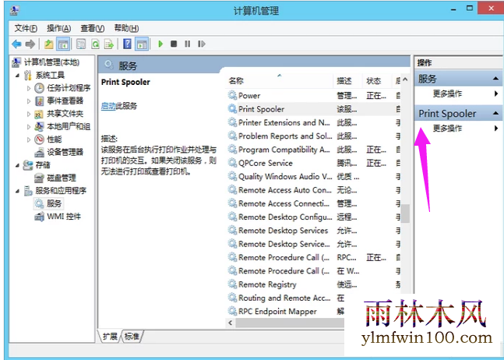504x360 pixels.
Task: Collapse the 存储 tree node
Action: pyautogui.click(x=18, y=165)
